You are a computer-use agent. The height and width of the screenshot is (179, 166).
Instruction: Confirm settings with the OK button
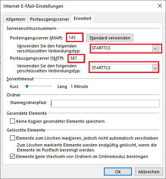pos(118,172)
